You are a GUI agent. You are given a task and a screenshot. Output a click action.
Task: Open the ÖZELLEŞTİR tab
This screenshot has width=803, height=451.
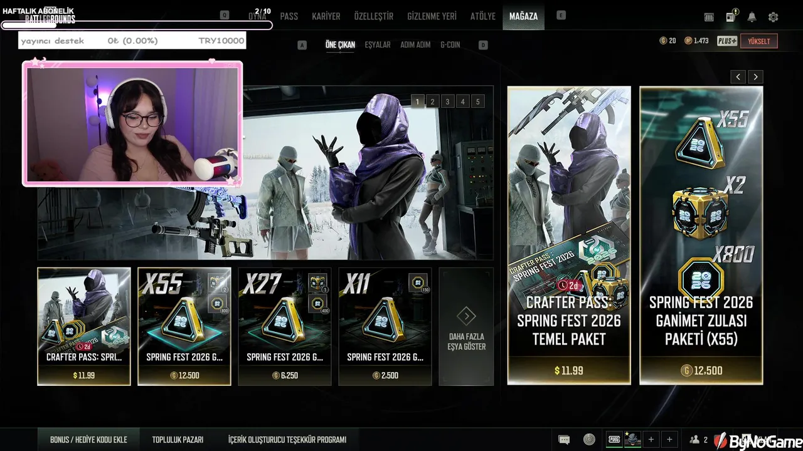coord(374,16)
